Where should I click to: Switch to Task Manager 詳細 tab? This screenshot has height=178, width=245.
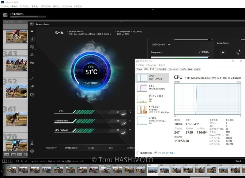pyautogui.click(x=190, y=69)
